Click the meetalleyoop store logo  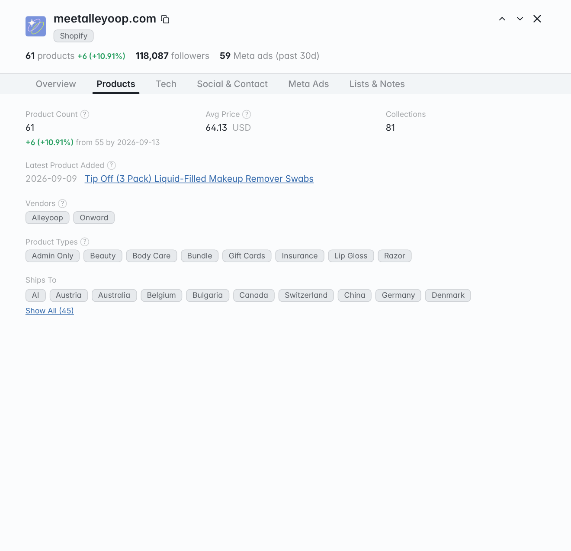point(35,26)
